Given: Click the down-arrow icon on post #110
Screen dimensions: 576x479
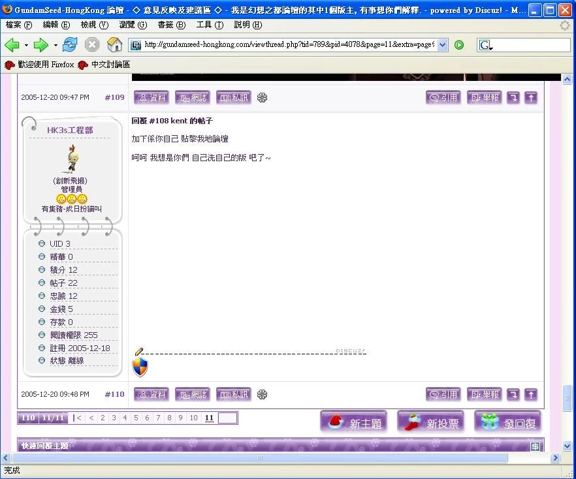Looking at the screenshot, I should 513,395.
